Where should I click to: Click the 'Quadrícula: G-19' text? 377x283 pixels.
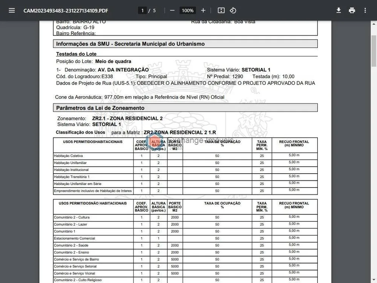pyautogui.click(x=75, y=28)
